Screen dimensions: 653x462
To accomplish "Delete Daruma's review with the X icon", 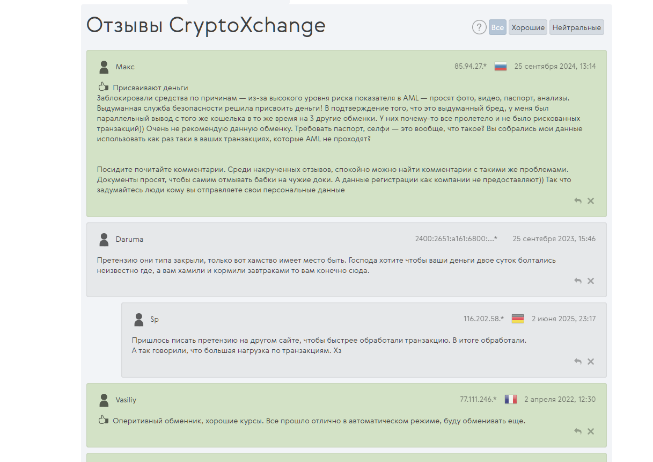I will coord(591,281).
